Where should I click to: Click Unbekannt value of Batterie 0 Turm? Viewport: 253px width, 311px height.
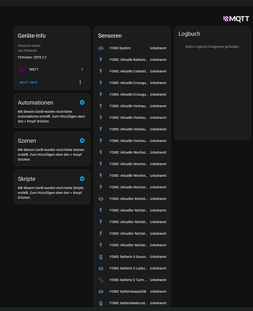click(x=158, y=280)
